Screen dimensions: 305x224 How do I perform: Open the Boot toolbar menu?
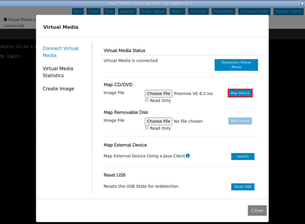coord(78,11)
